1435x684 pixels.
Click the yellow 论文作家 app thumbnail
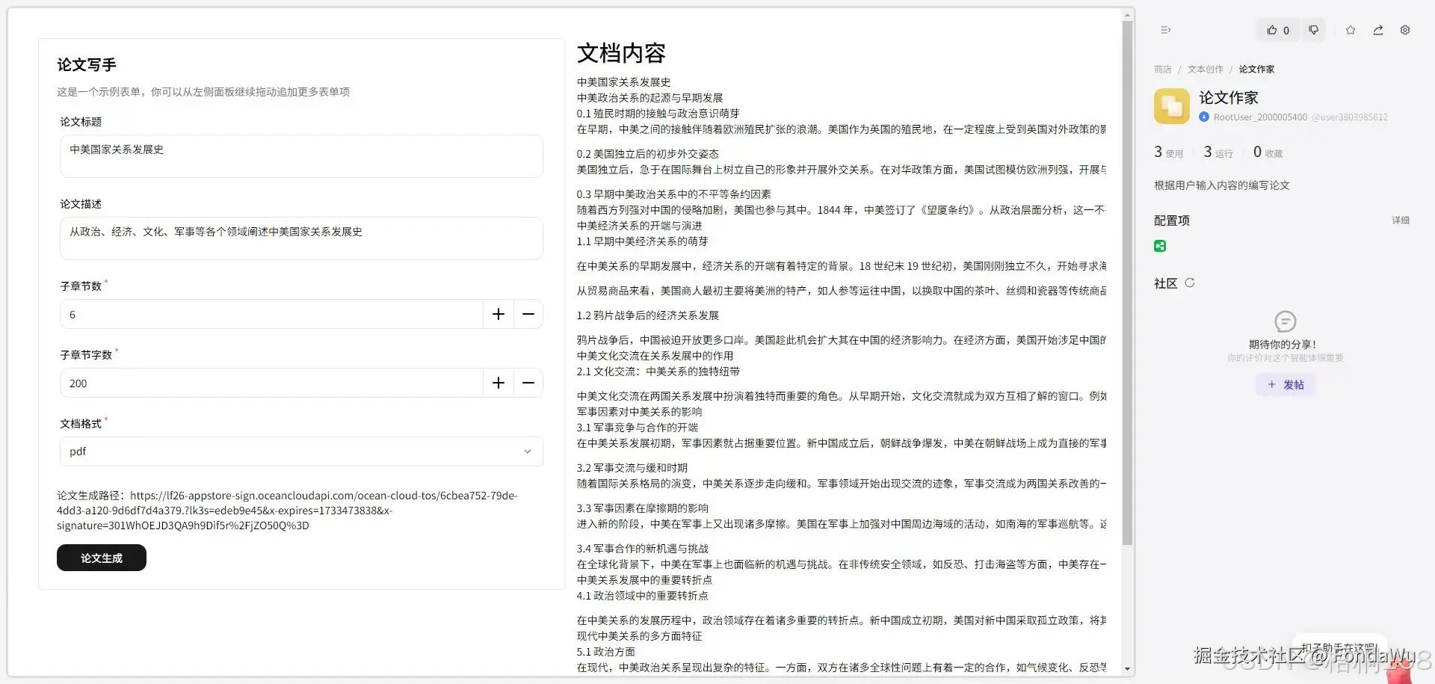coord(1171,105)
